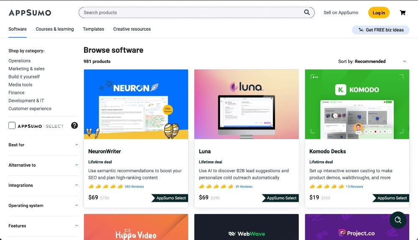418x240 pixels.
Task: Open the Development & IT category
Action: [x=26, y=101]
